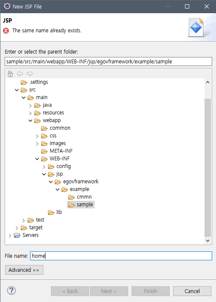Collapse the WEB-INF folder node
This screenshot has height=302, width=216.
[37, 159]
